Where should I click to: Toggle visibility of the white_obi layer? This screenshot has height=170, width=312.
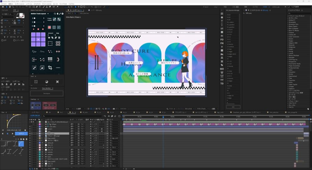[x=30, y=143]
